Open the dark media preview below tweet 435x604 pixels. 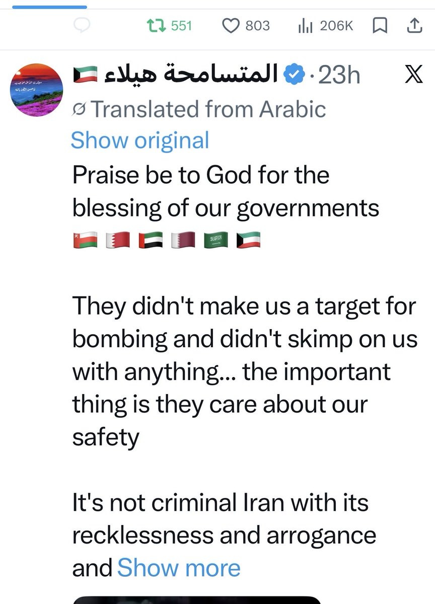tap(197, 600)
